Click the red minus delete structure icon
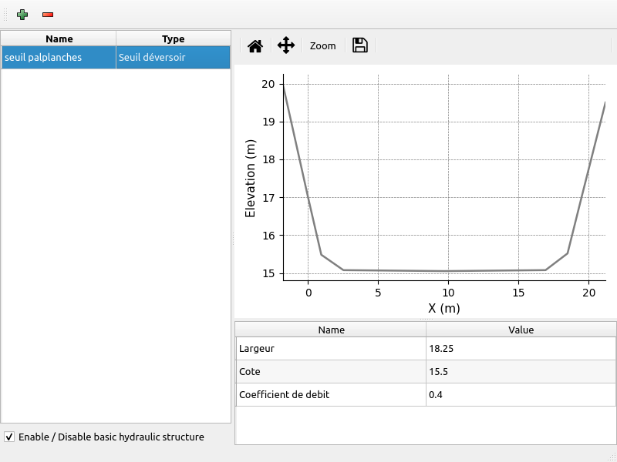The height and width of the screenshot is (462, 617). click(x=48, y=15)
